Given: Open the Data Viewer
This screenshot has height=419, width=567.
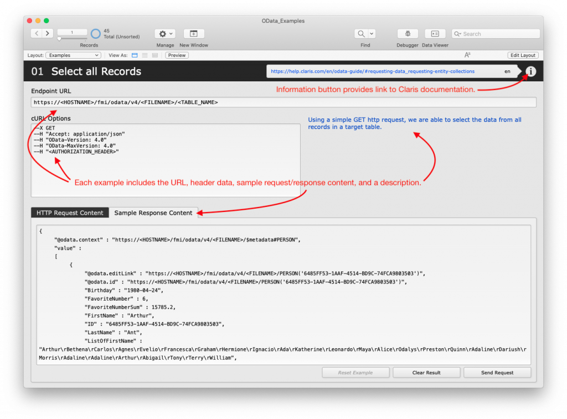Looking at the screenshot, I should pyautogui.click(x=435, y=34).
